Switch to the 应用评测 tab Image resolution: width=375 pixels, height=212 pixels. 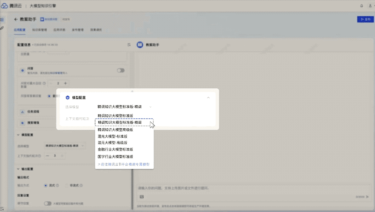point(59,30)
